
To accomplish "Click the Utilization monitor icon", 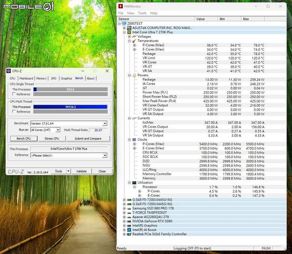I will point(134,183).
